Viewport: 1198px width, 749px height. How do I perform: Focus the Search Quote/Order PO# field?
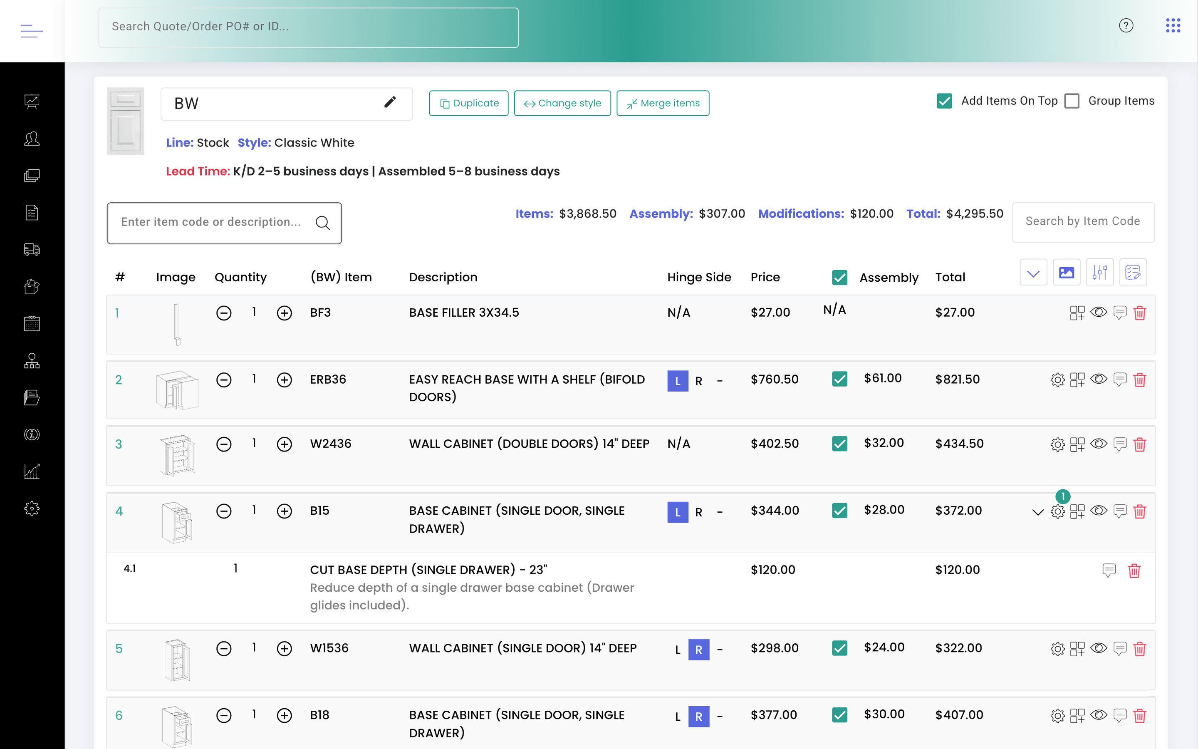[308, 28]
